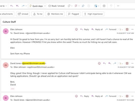
Task: Click the Categorize tag icon
Action: point(69,6)
